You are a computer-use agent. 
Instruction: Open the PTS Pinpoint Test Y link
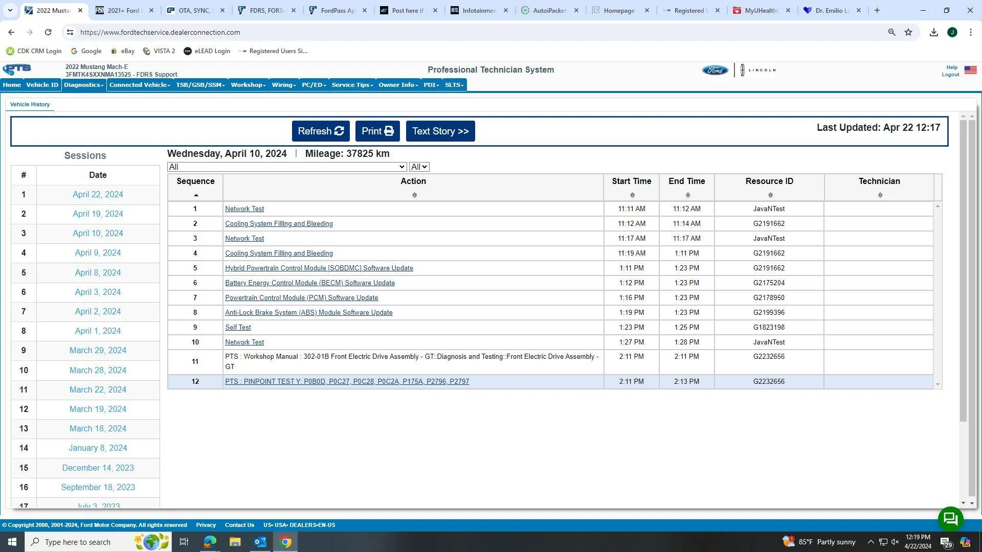[347, 382]
